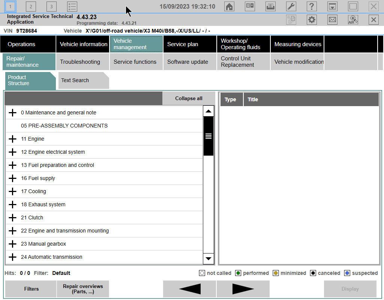Click the back arrow button
Viewport: 384px width, 300px height.
(189, 289)
